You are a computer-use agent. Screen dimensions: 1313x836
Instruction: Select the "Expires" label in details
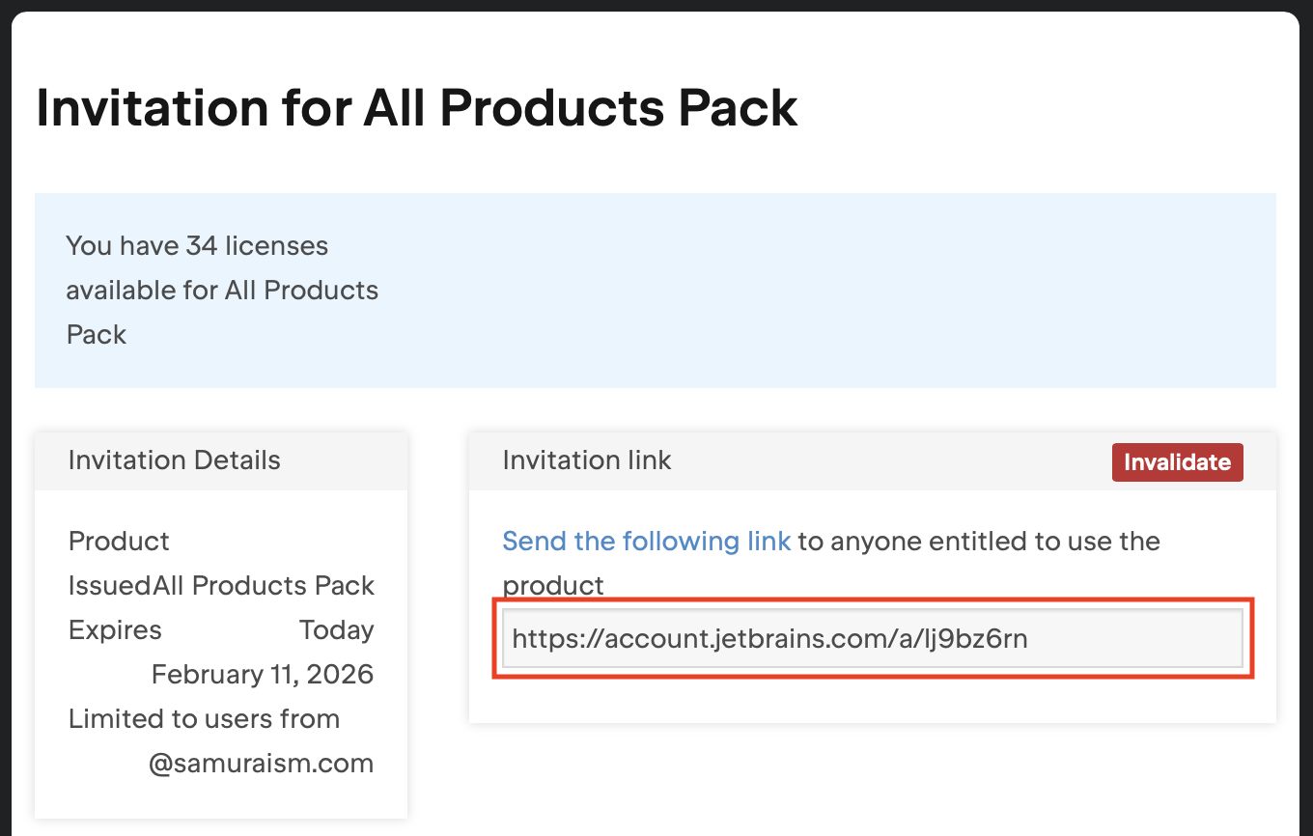coord(115,630)
